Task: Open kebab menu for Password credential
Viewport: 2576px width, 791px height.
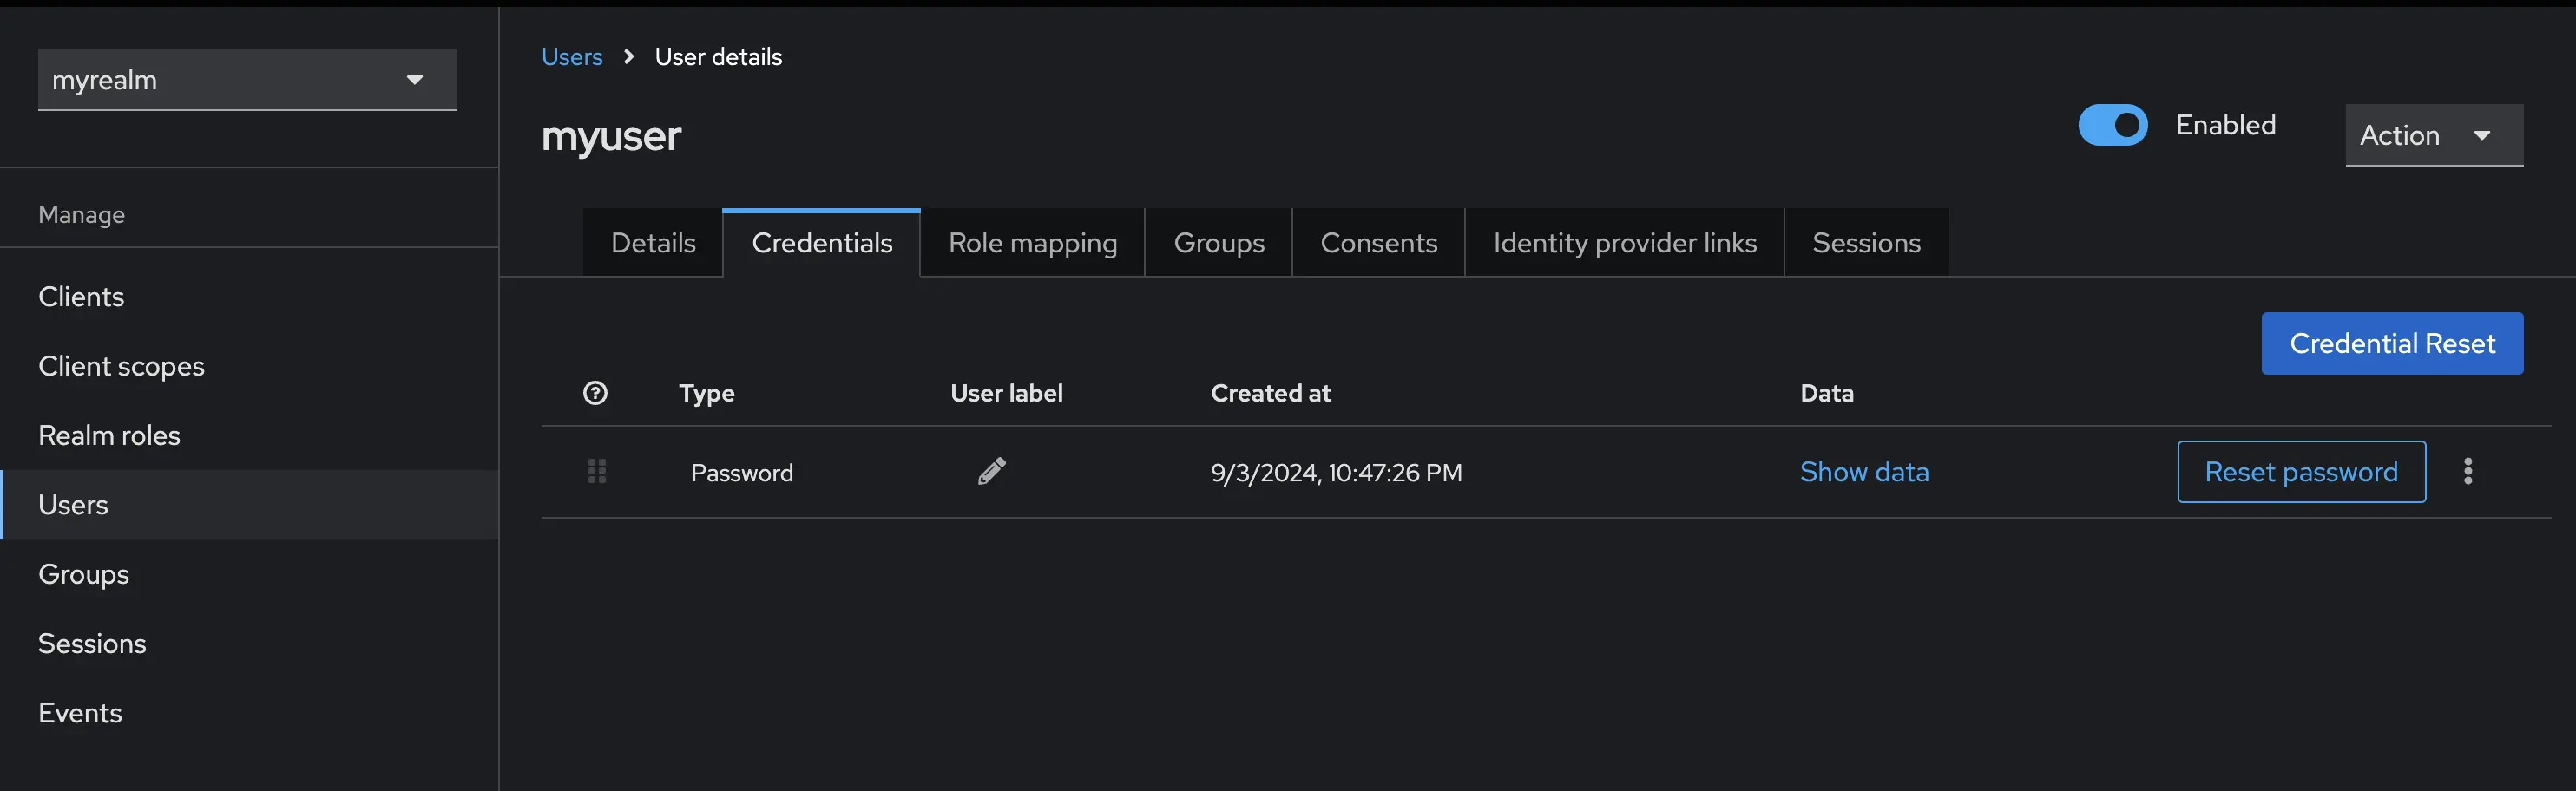Action: click(x=2467, y=472)
